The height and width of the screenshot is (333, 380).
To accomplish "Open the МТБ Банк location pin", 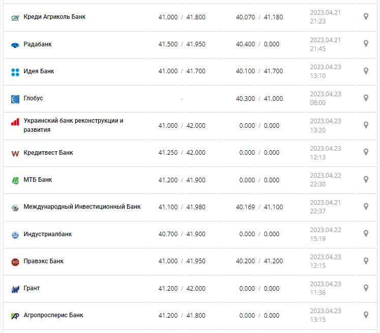I will tap(366, 180).
